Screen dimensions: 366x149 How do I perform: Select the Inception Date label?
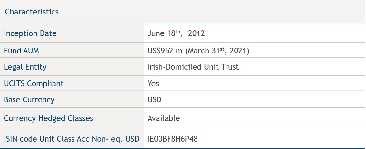(30, 33)
